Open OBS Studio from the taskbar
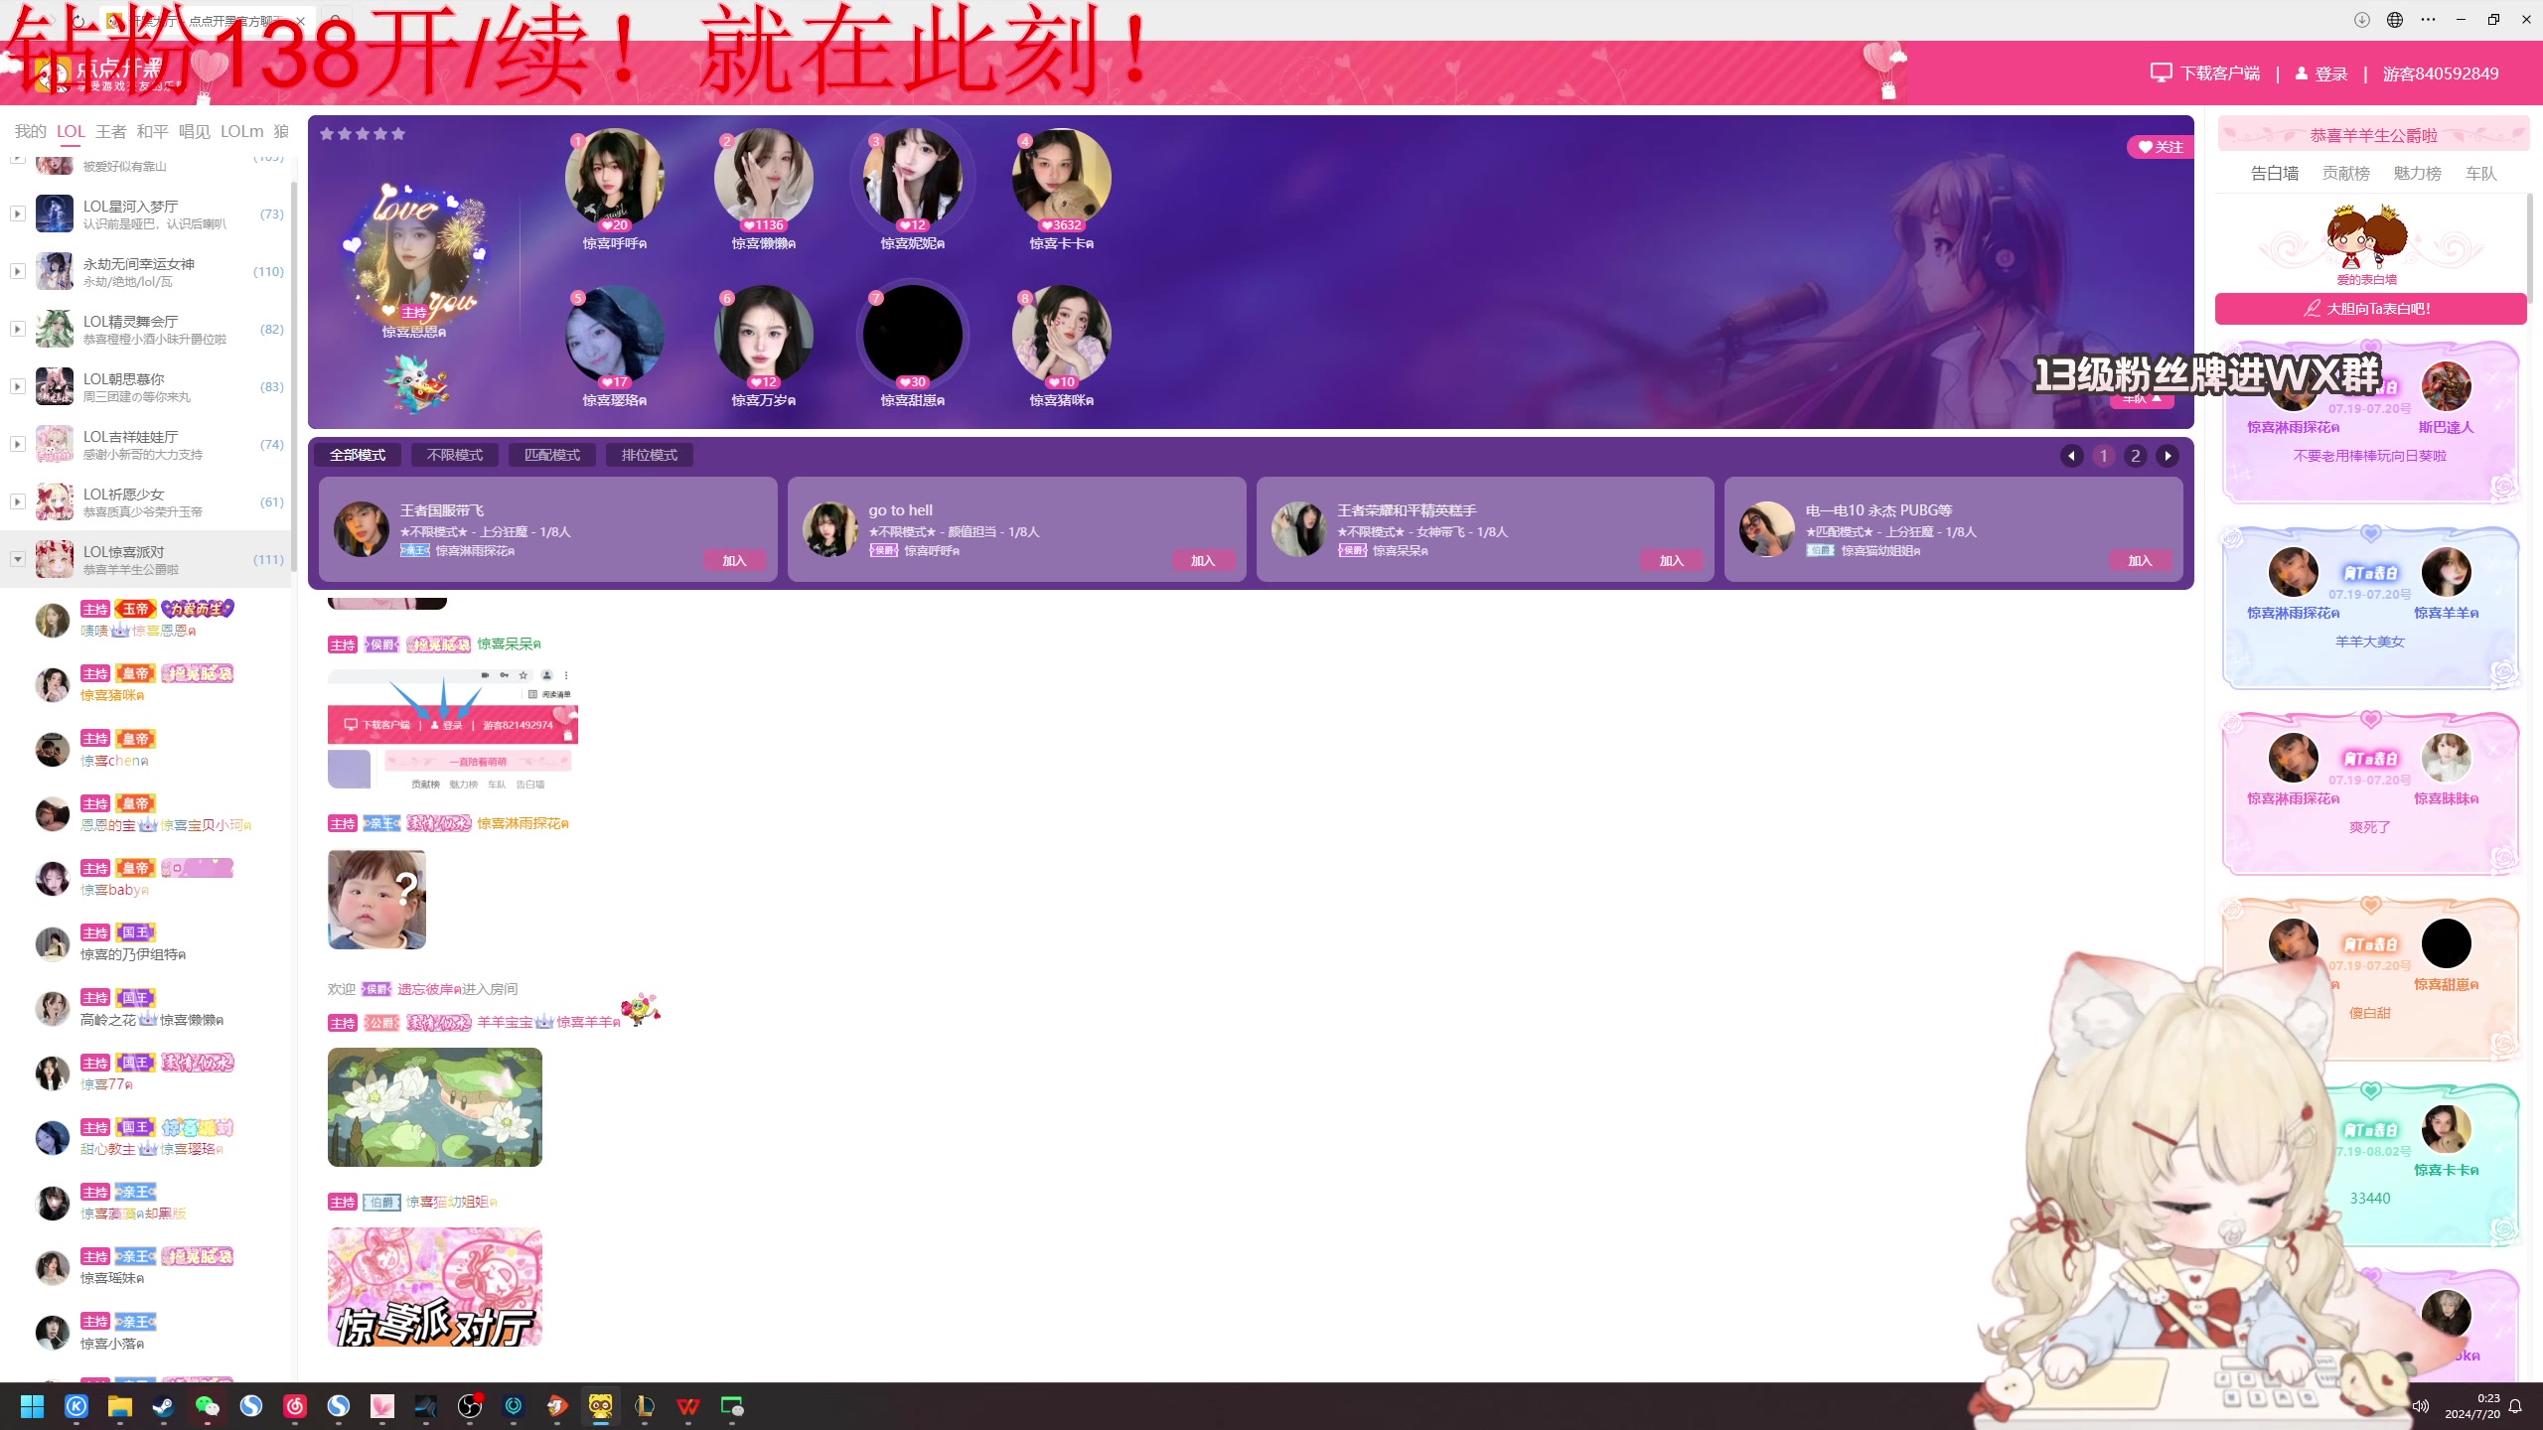The width and height of the screenshot is (2543, 1430). (470, 1406)
